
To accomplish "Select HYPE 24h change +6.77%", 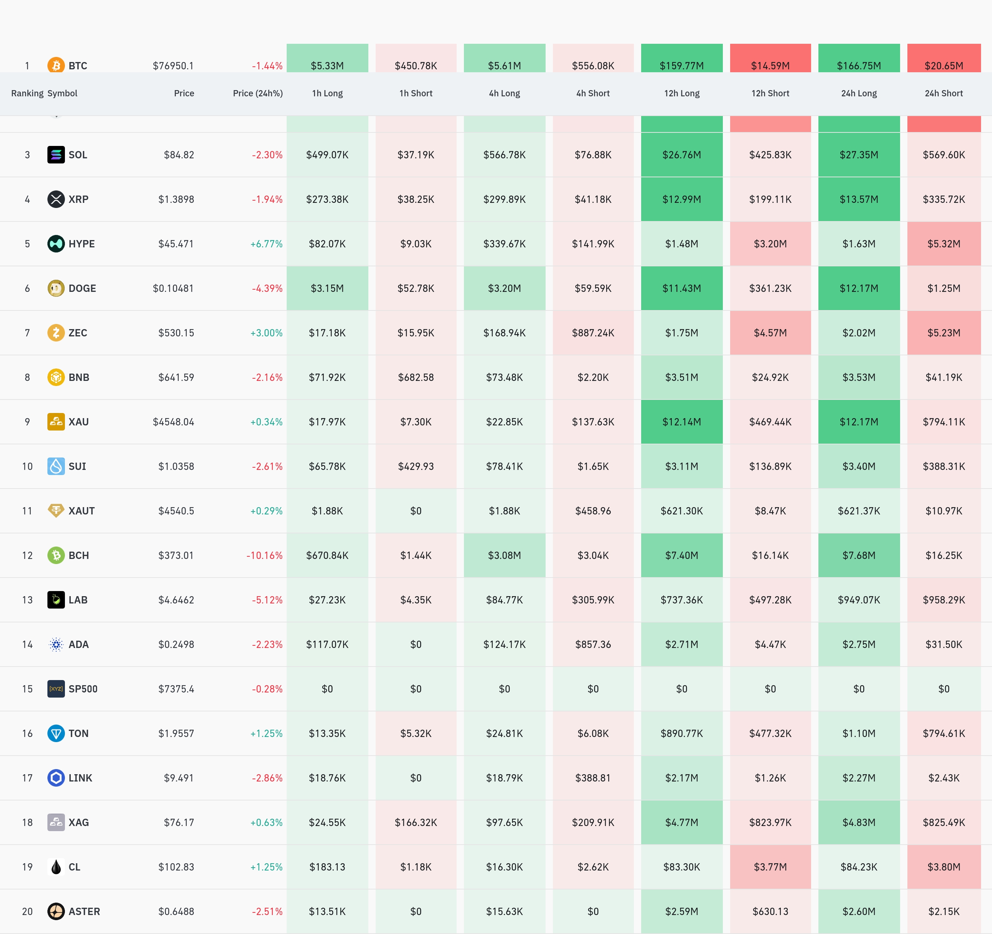I will [x=267, y=244].
